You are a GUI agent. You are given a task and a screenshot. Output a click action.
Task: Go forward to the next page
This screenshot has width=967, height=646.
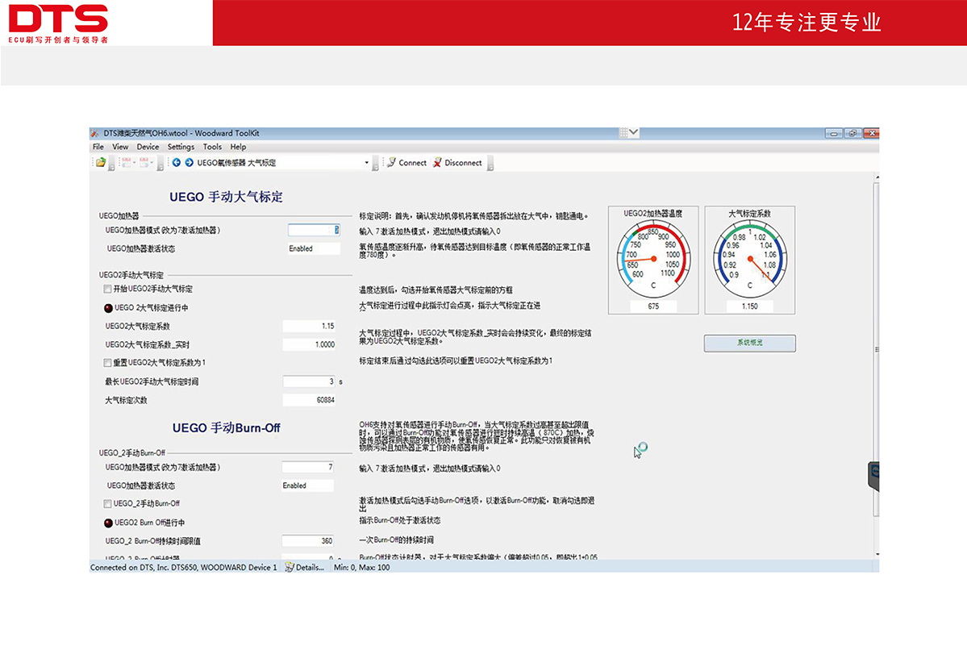pos(190,163)
